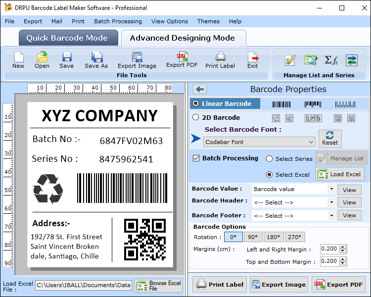This screenshot has height=297, width=371.
Task: Select the first 2D barcode sample icon
Action: 276,118
